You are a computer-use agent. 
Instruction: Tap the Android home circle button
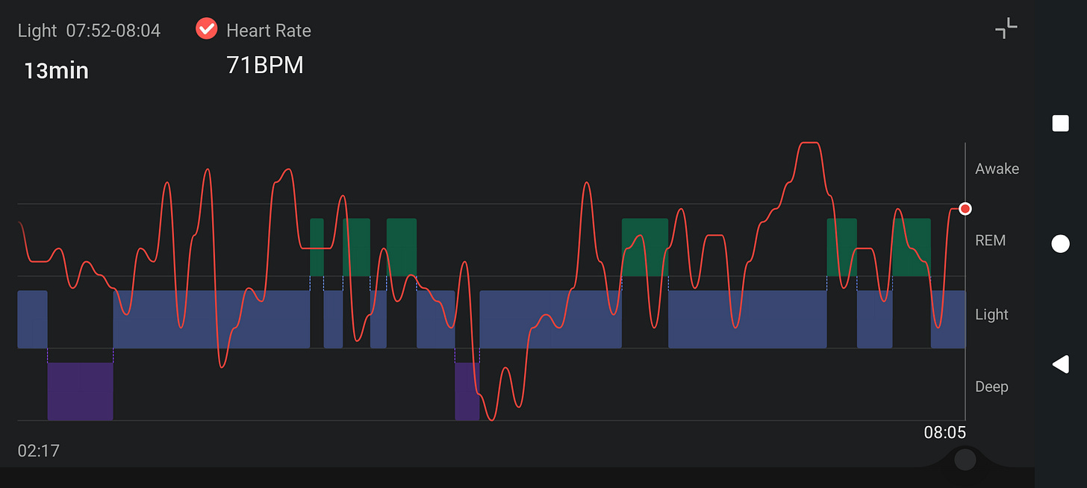pos(1060,244)
